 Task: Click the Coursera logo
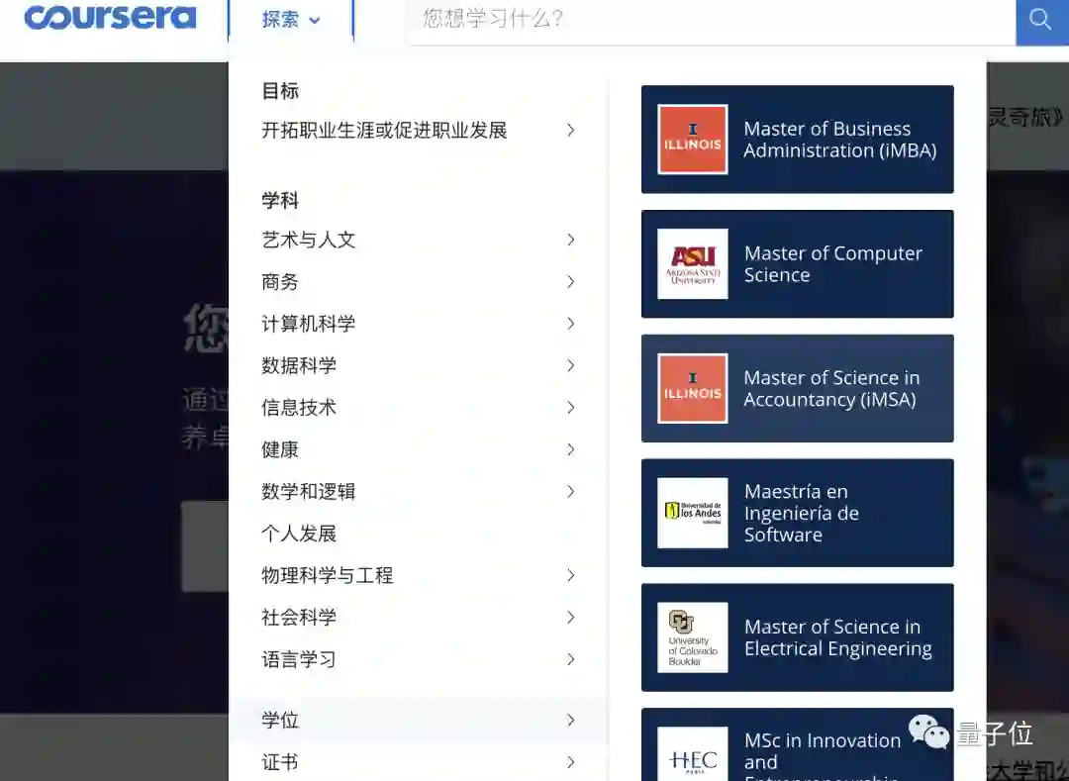[x=111, y=17]
